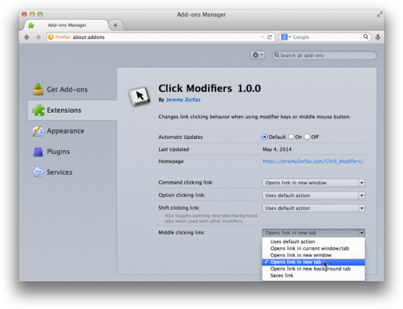Go back with the browser back arrow
The width and height of the screenshot is (403, 309).
27,37
